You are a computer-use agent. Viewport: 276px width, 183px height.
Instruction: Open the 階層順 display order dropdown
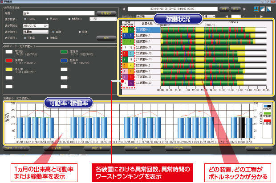point(36,32)
